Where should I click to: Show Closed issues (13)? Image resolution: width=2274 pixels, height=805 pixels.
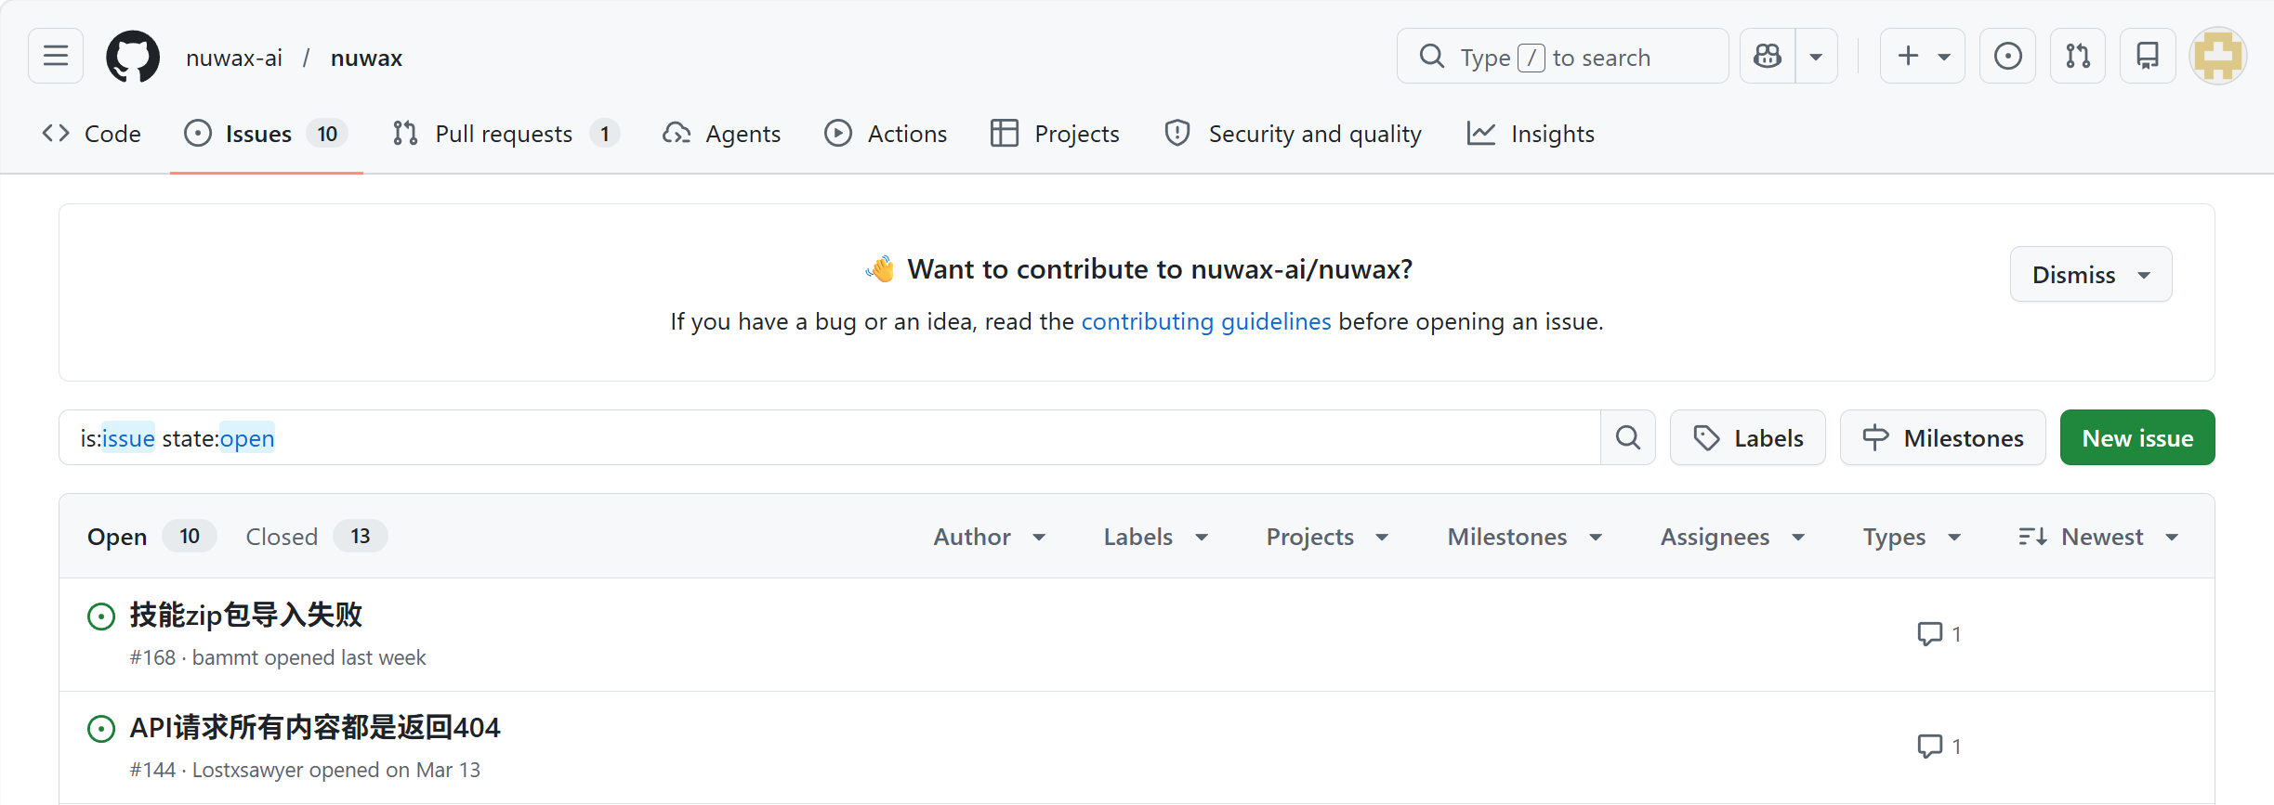[x=316, y=537]
